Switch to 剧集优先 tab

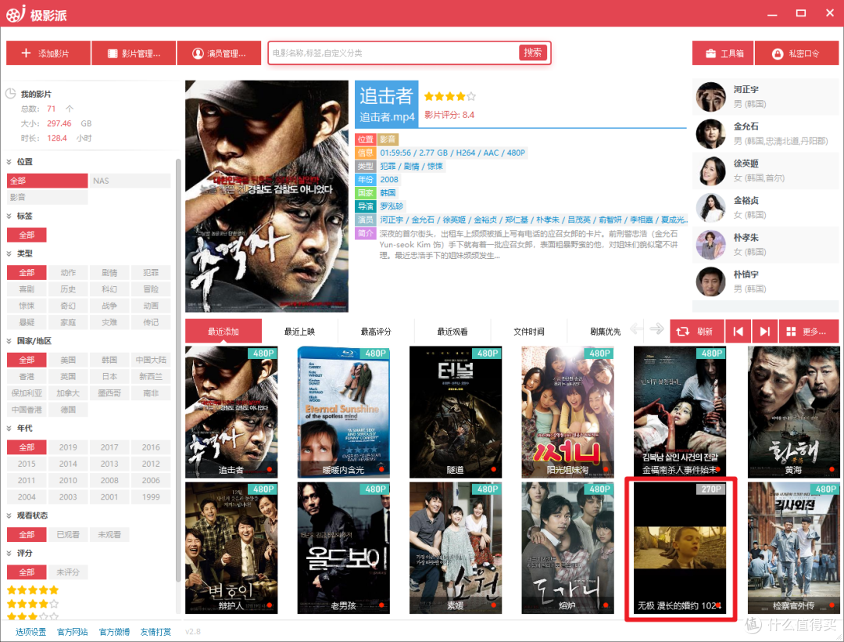click(606, 332)
